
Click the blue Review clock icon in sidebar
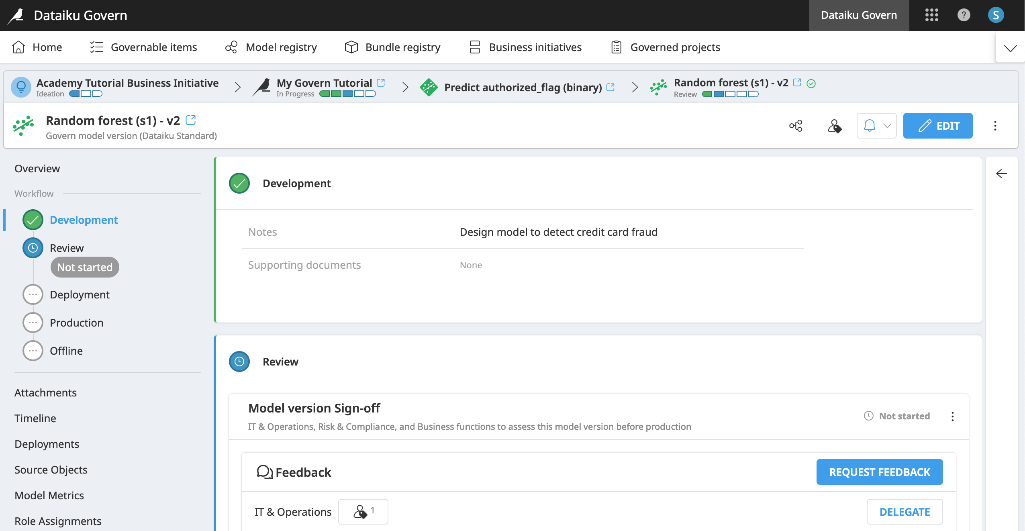coord(33,248)
